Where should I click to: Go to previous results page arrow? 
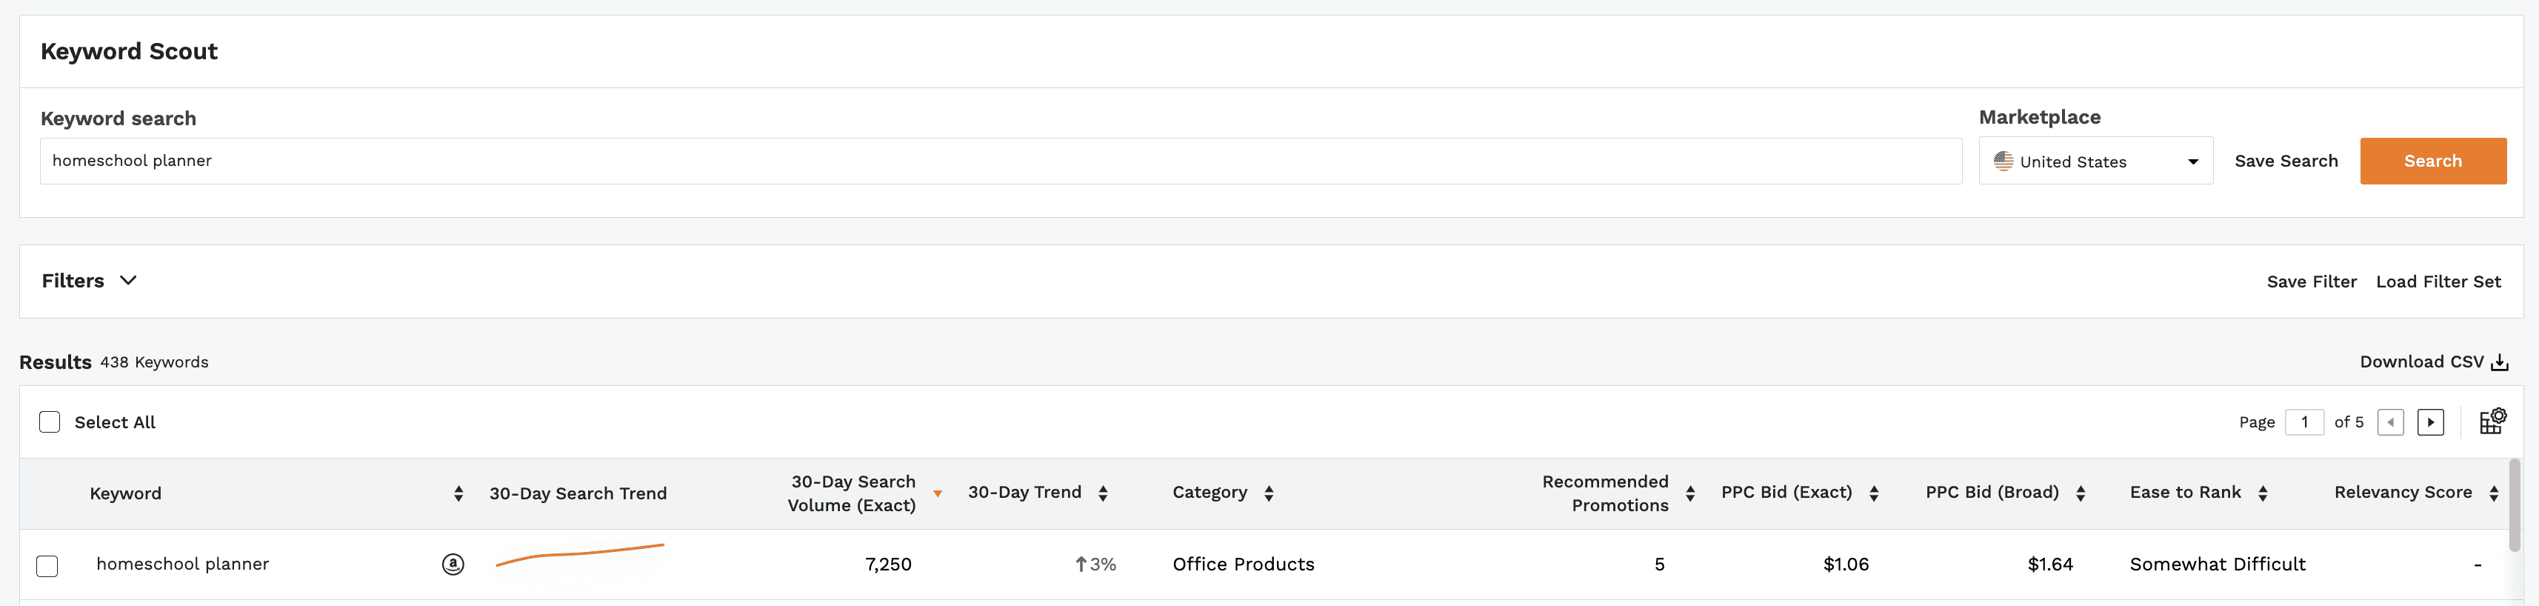point(2390,423)
